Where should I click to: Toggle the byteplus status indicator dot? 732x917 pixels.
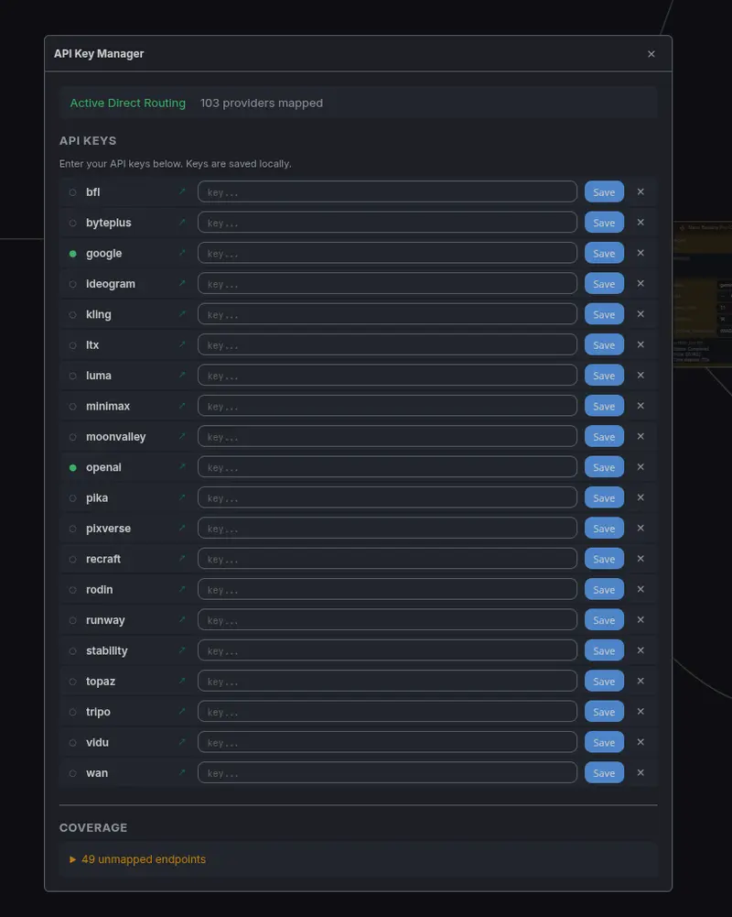pyautogui.click(x=73, y=223)
